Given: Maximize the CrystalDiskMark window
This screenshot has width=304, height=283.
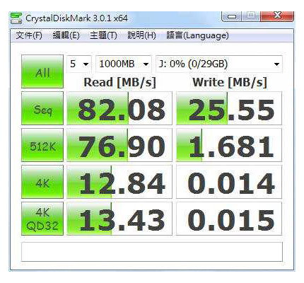Looking at the screenshot, I should tap(251, 16).
